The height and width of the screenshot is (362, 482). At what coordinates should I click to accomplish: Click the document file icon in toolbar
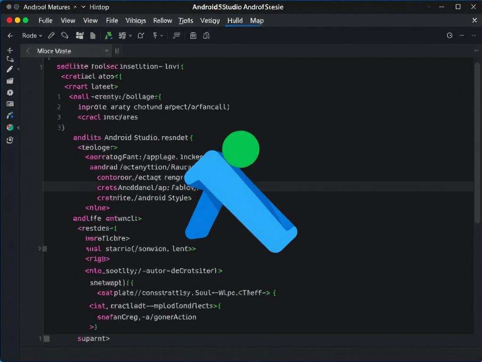(93, 35)
